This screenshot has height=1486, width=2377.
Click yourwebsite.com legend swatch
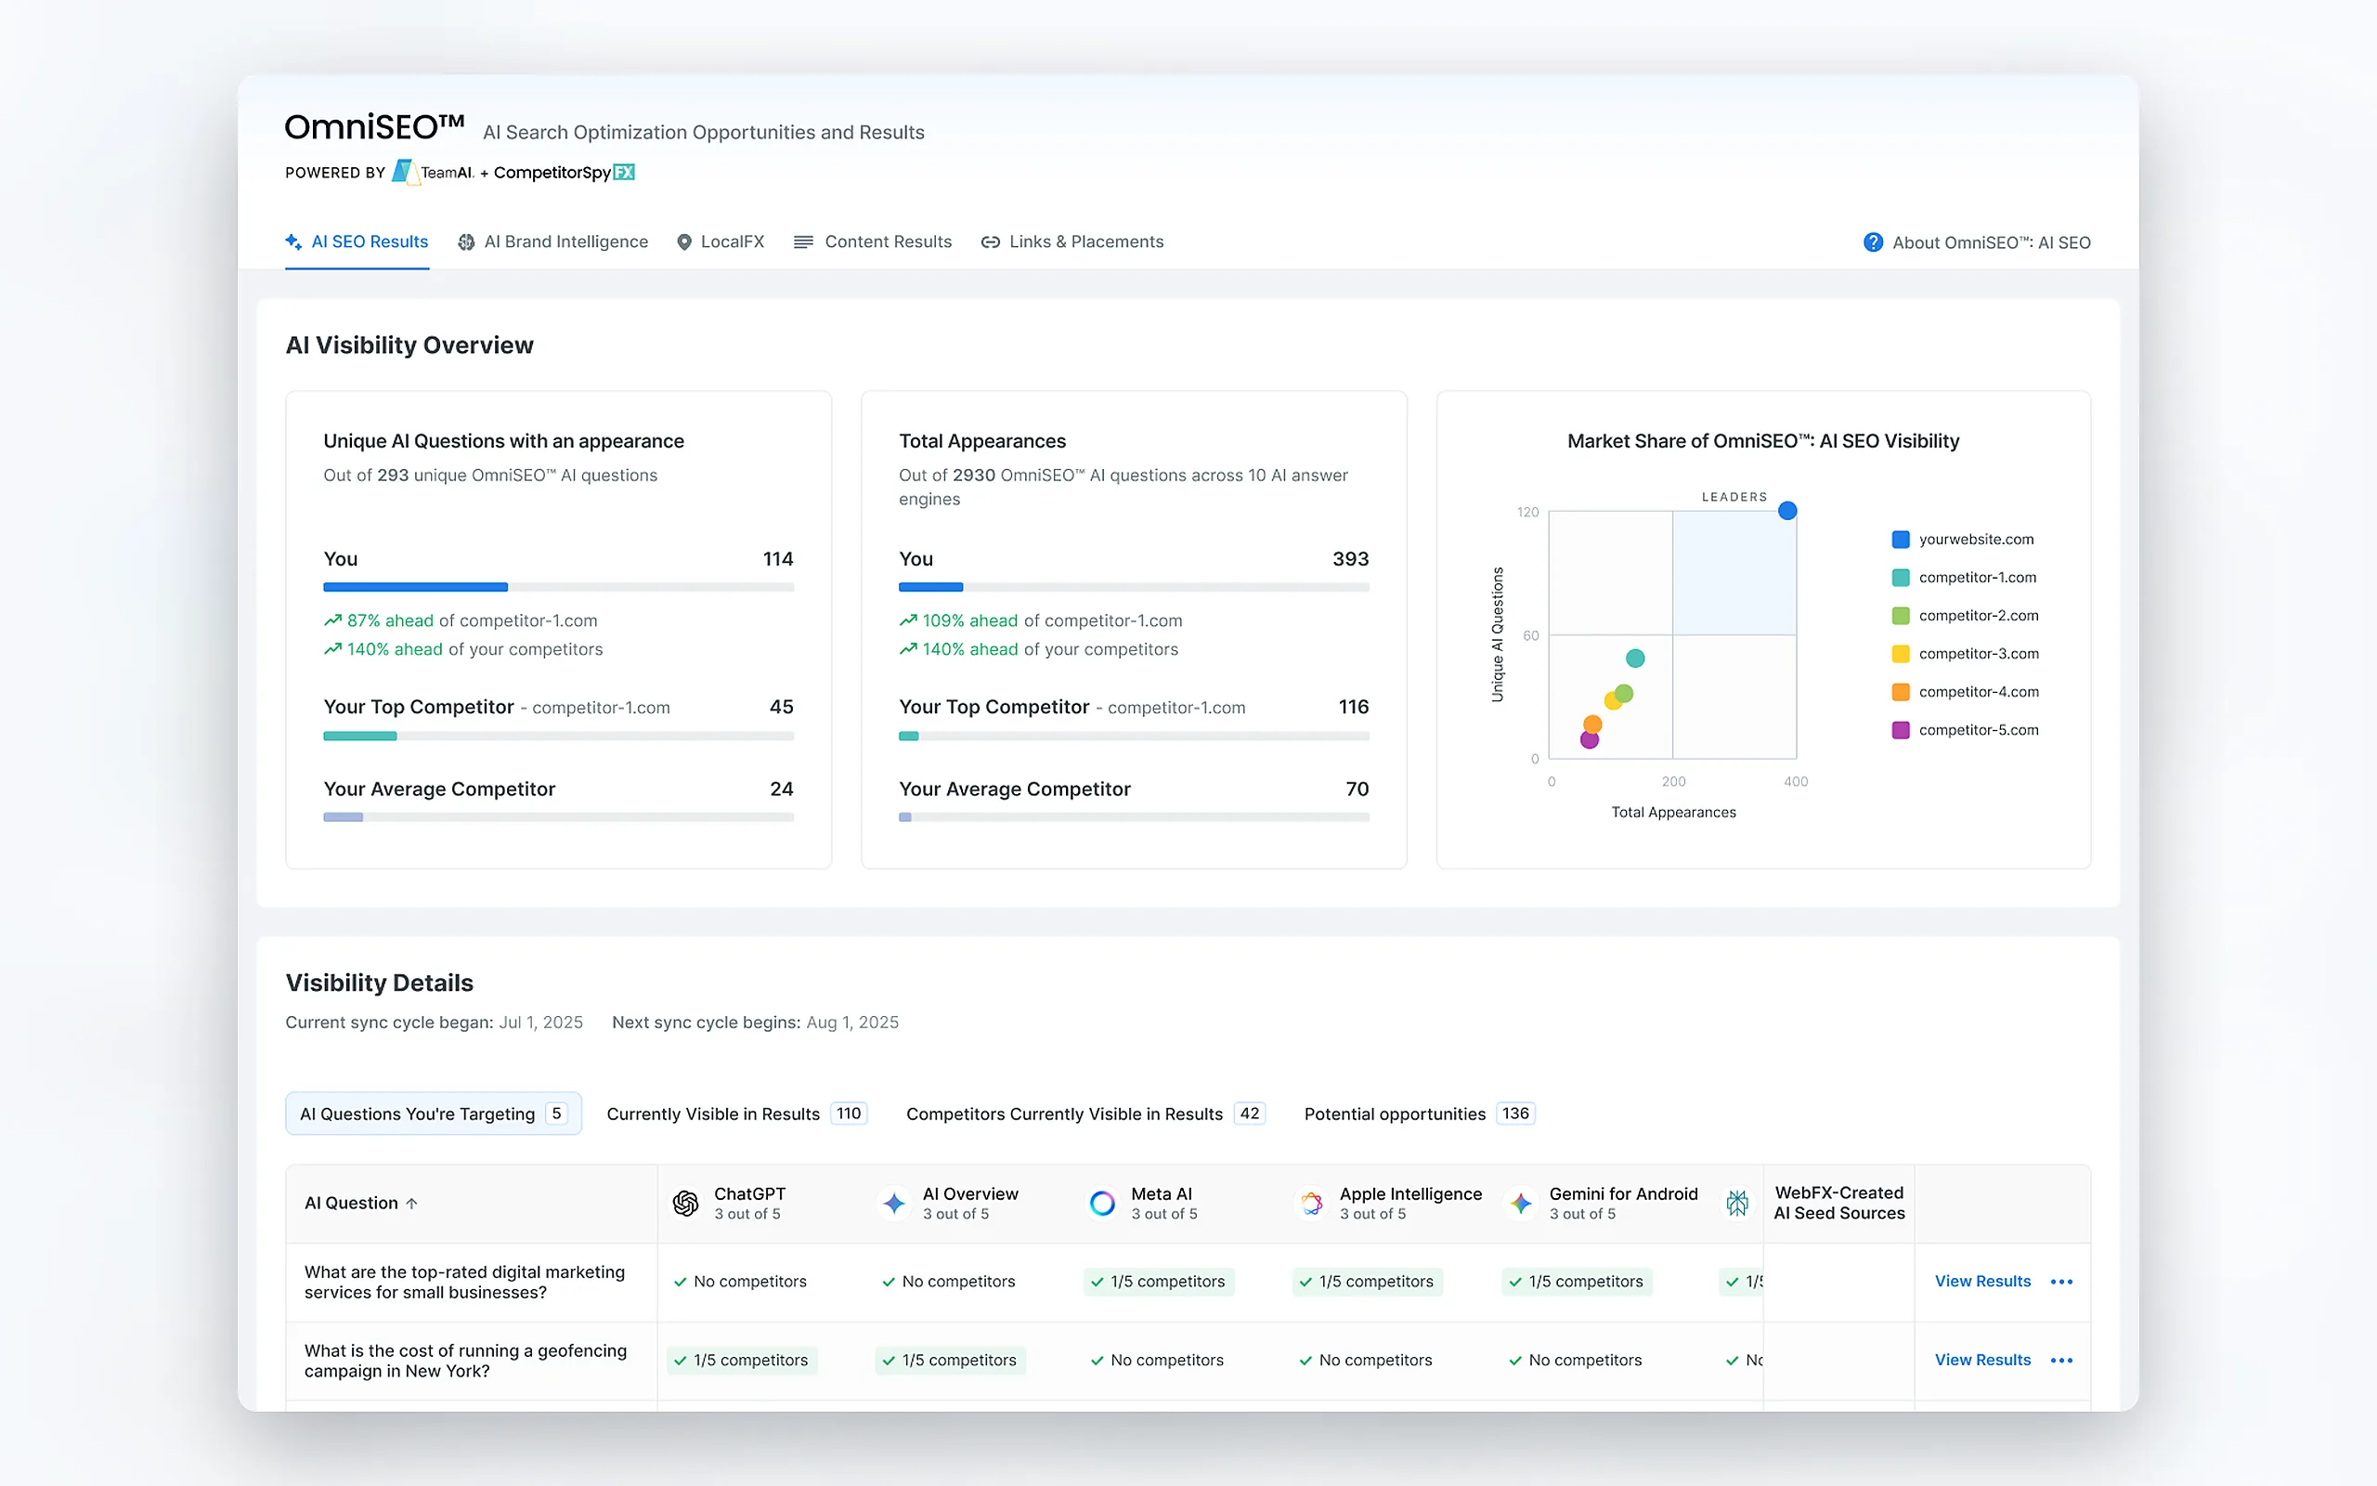coord(1901,540)
